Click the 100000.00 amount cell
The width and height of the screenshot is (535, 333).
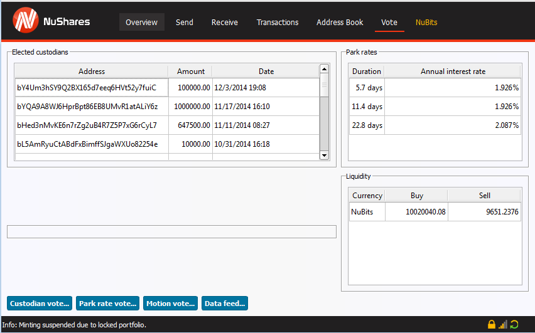point(190,88)
